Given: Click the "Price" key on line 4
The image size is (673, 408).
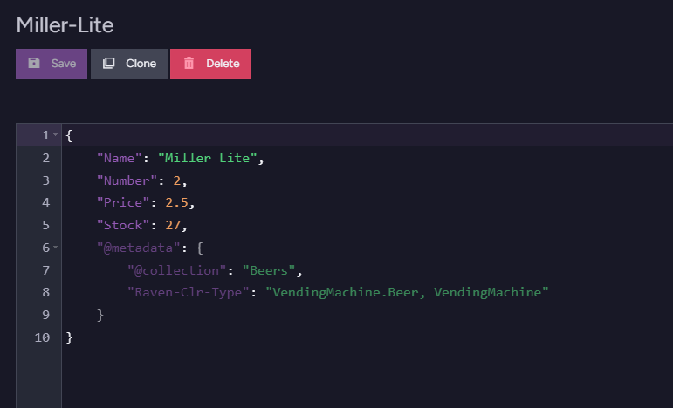Looking at the screenshot, I should pyautogui.click(x=123, y=202).
